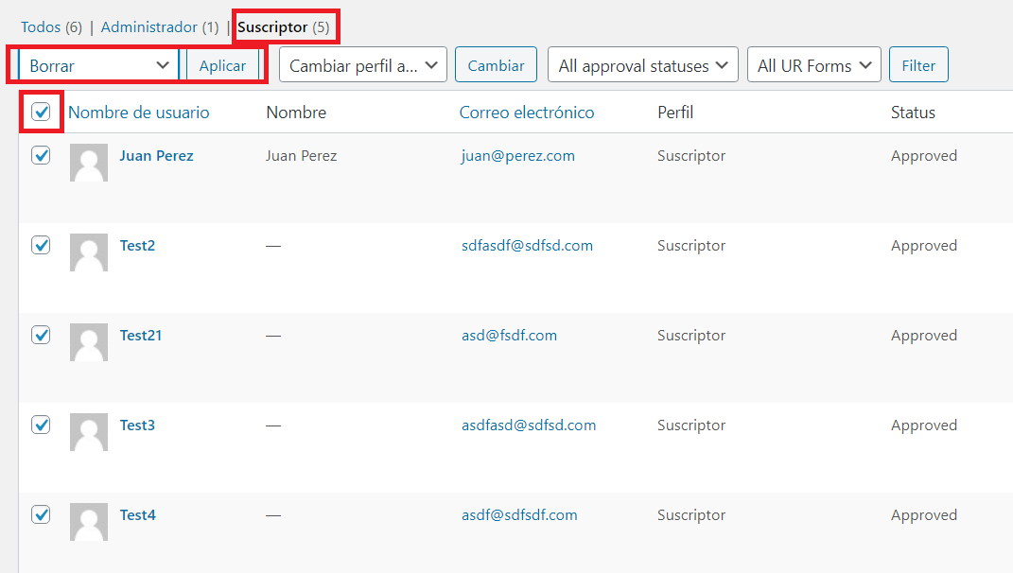Sort by Nombre de usuario column
Image resolution: width=1013 pixels, height=573 pixels.
[139, 113]
